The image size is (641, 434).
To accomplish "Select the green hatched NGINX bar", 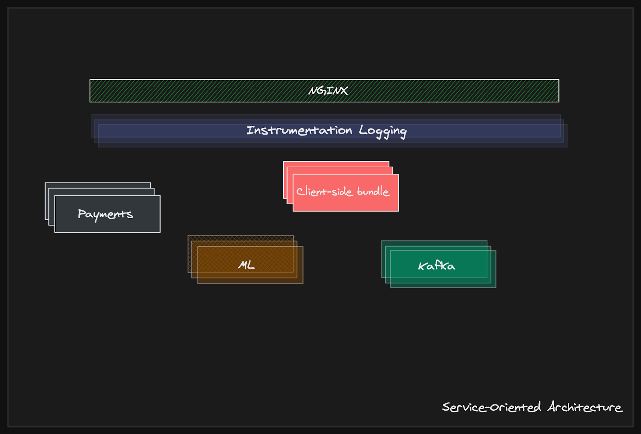I will pos(324,91).
